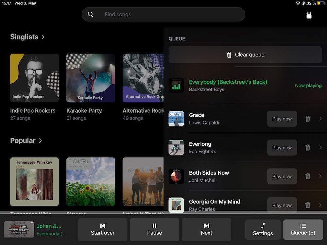Expand the Singlists section chevron

point(43,37)
